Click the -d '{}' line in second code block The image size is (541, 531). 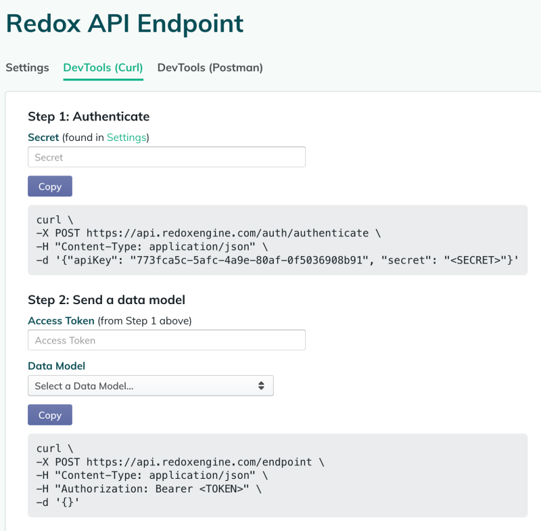pyautogui.click(x=57, y=503)
